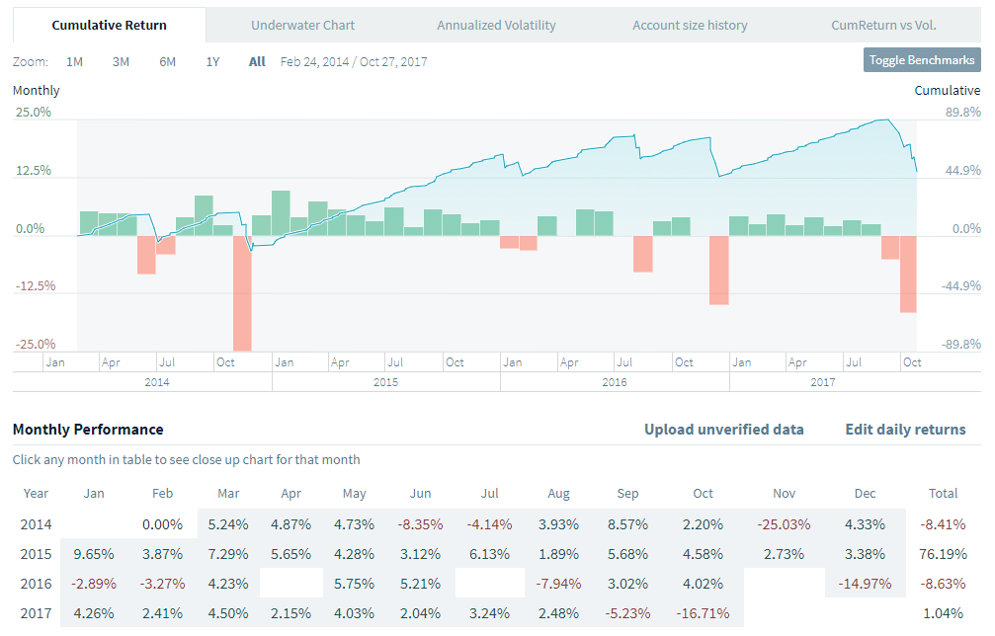The width and height of the screenshot is (995, 636).
Task: Select the All zoom range
Action: click(x=257, y=61)
